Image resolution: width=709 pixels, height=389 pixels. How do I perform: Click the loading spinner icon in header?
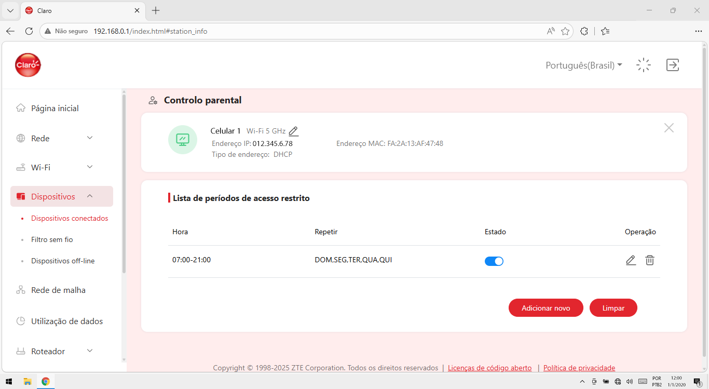(x=644, y=65)
